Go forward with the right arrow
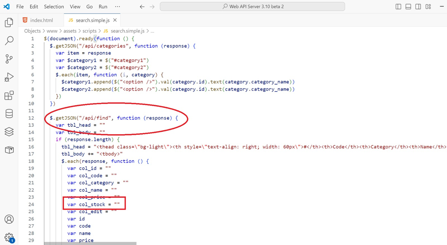Image resolution: width=447 pixels, height=245 pixels. point(152,7)
